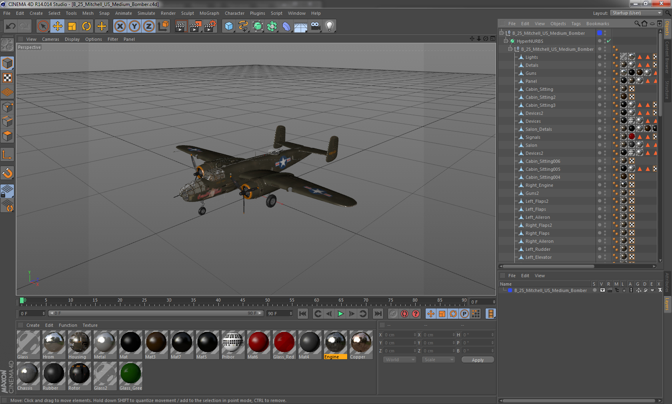The image size is (672, 404).
Task: Toggle HyperNURBS enable checkmark
Action: click(x=609, y=41)
